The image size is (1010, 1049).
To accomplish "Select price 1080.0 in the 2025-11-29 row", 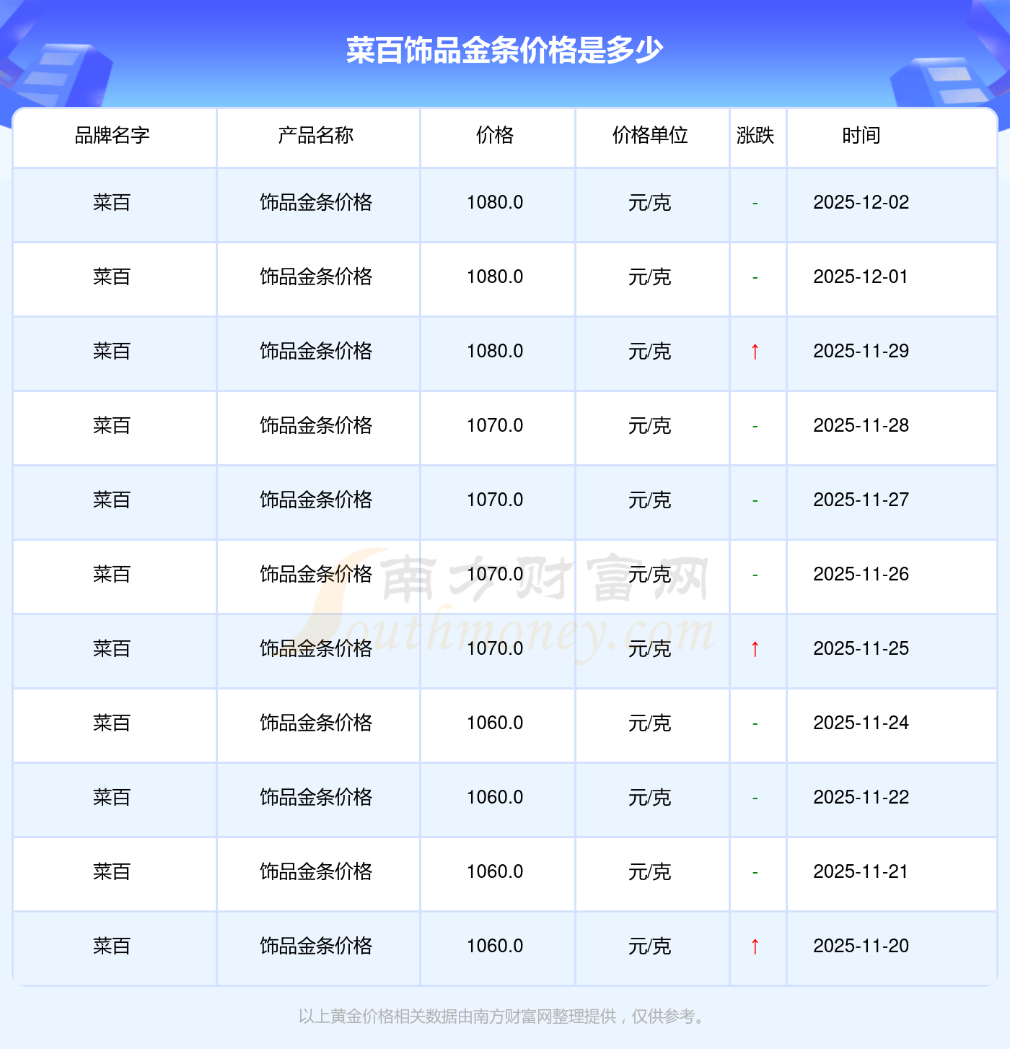I will click(x=495, y=352).
